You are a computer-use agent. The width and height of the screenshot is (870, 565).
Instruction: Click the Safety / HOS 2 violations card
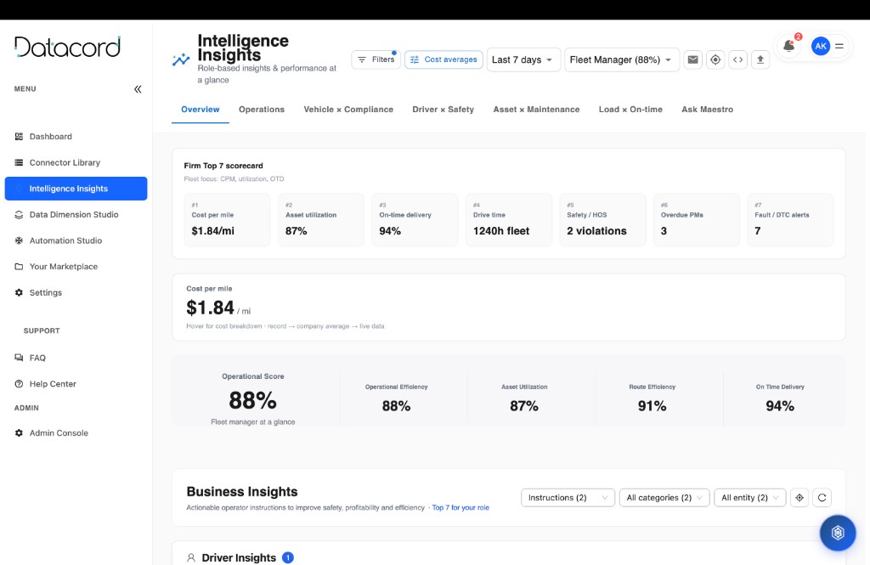pyautogui.click(x=603, y=220)
